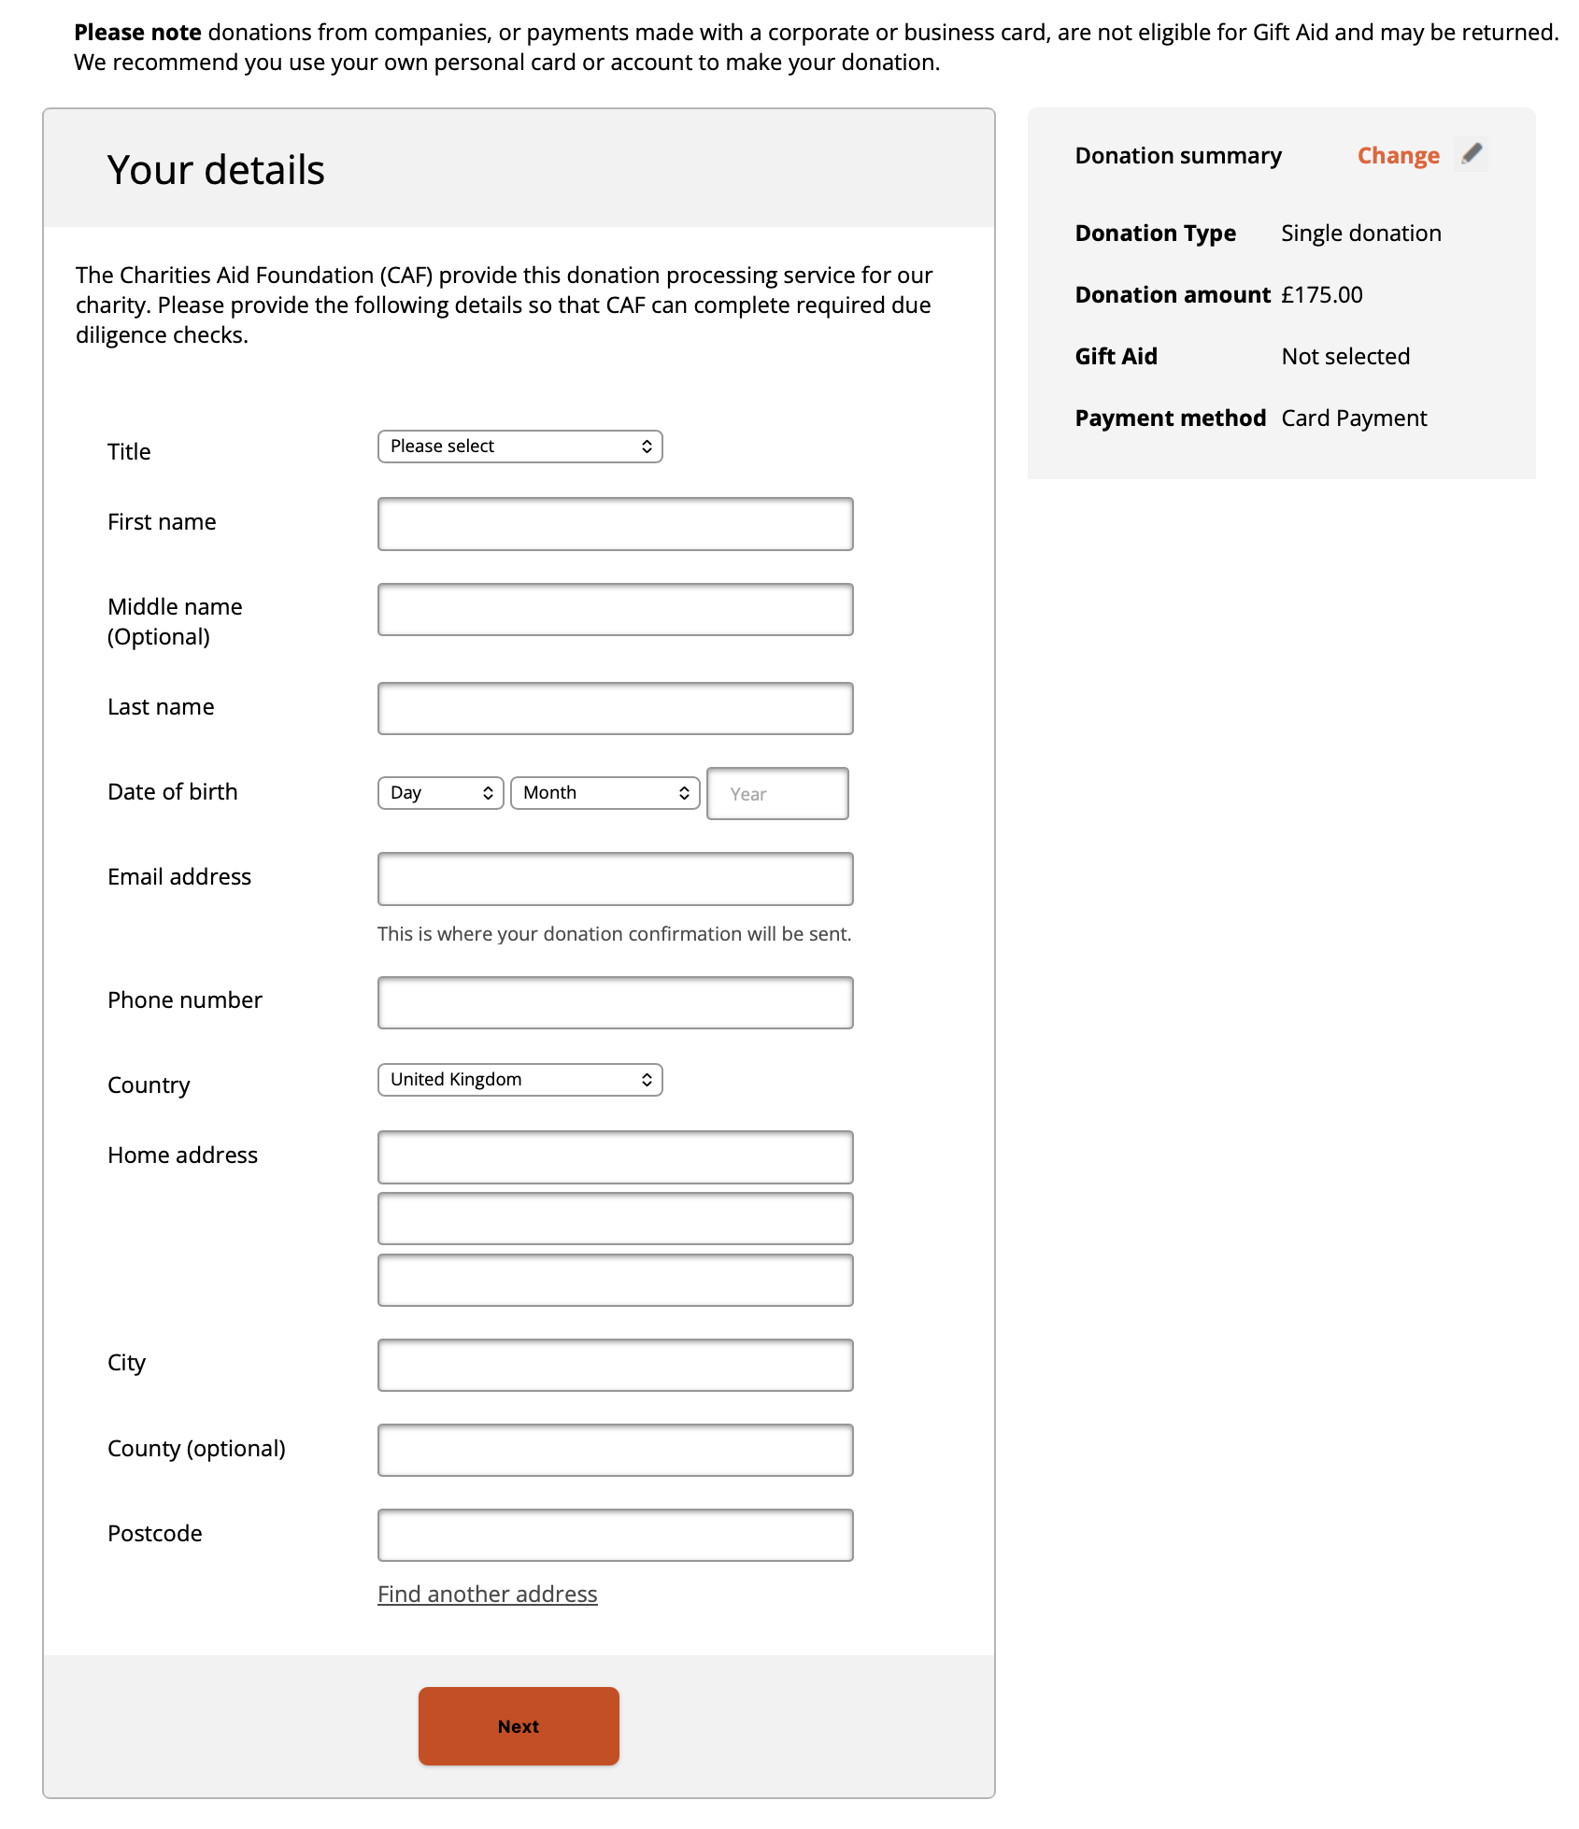Click the Change link in Donation summary
This screenshot has width=1579, height=1829.
tap(1398, 156)
